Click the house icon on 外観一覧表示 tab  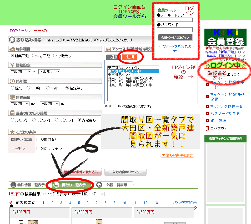click(99, 185)
